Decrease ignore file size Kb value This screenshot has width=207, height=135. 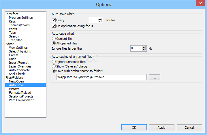tap(144, 50)
